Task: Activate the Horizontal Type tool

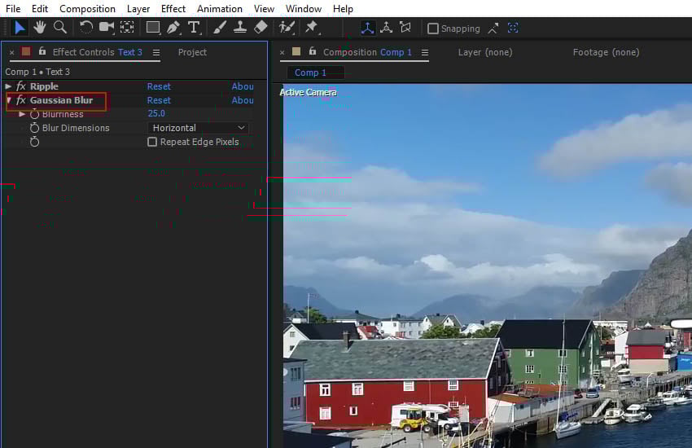Action: (194, 28)
